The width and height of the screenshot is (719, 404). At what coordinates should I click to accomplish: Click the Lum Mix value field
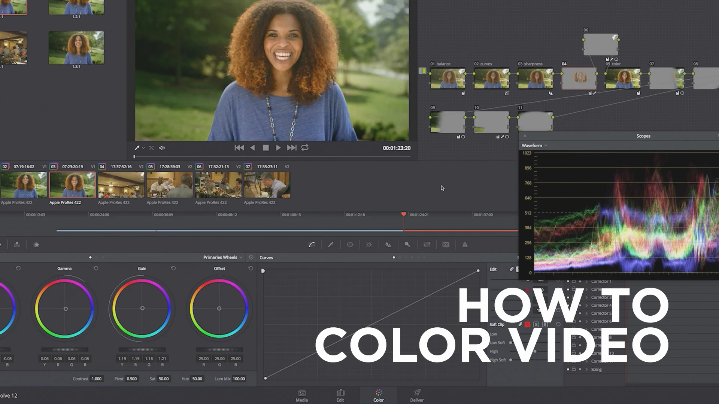point(239,379)
